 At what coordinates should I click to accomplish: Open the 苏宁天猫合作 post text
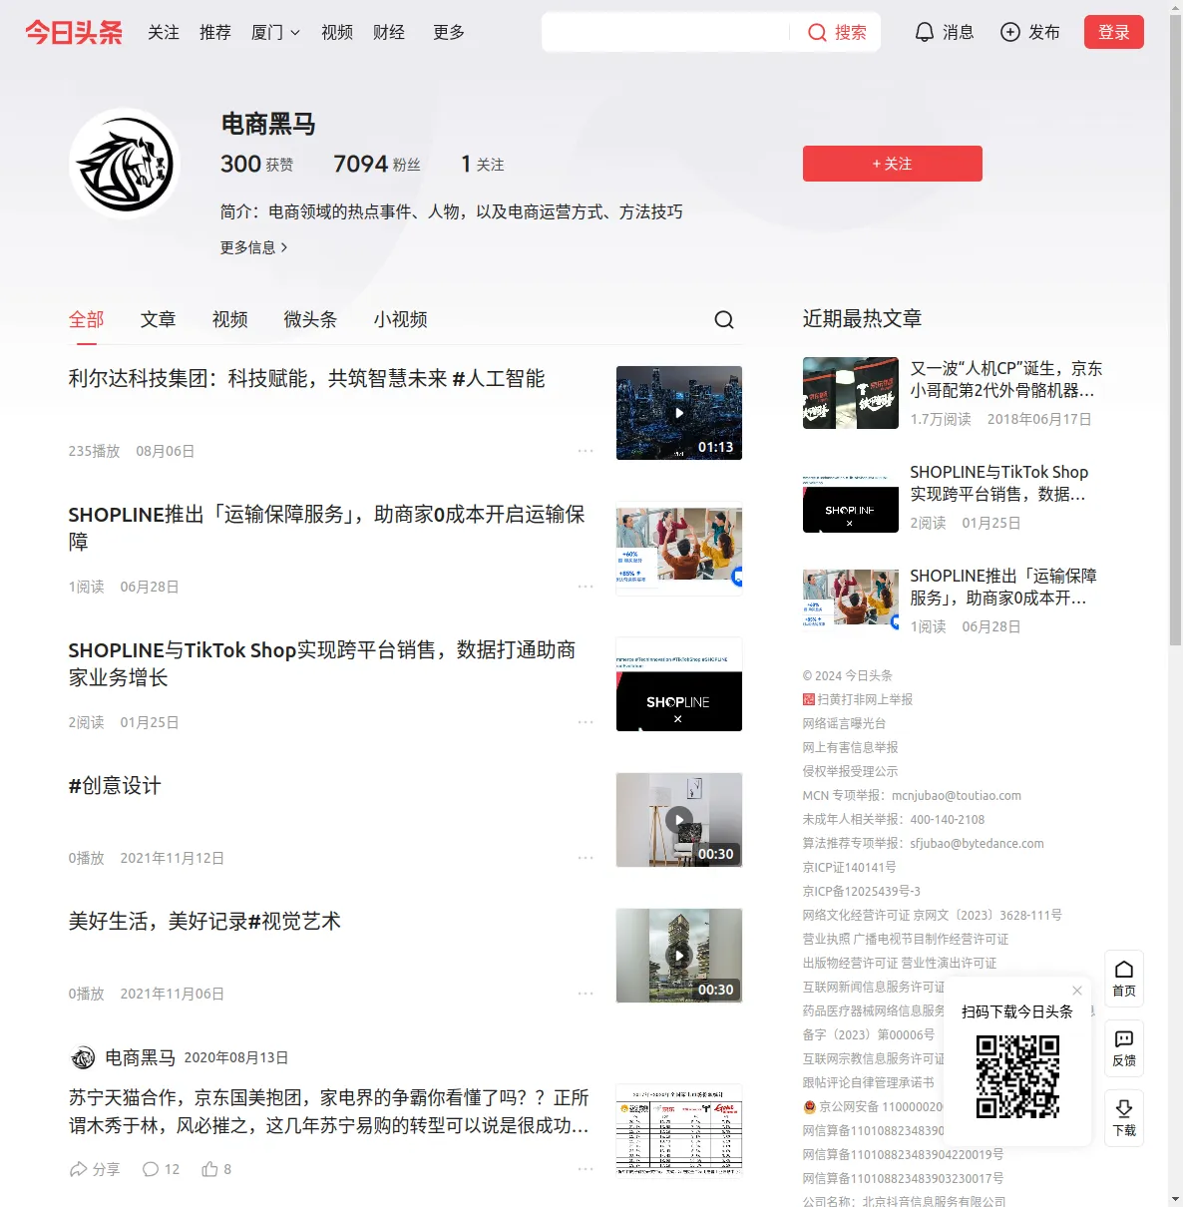click(x=329, y=1111)
